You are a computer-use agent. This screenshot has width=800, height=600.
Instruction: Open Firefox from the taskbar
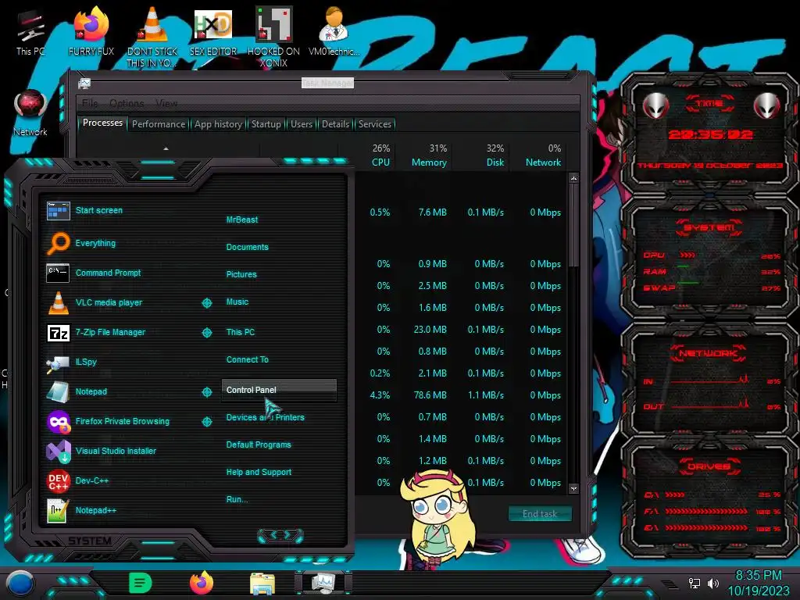point(202,583)
